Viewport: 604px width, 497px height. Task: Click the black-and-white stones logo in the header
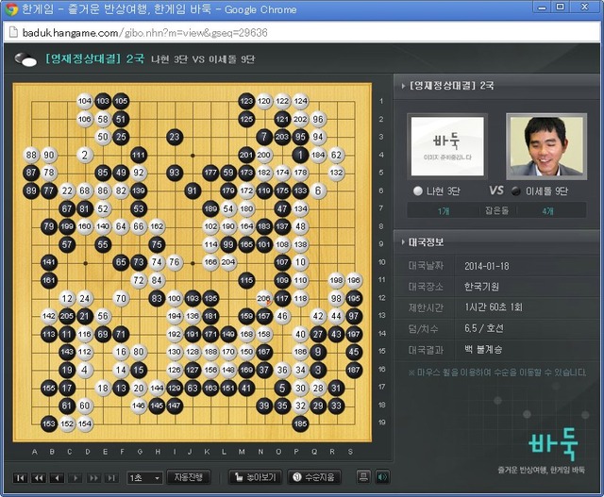(x=25, y=59)
